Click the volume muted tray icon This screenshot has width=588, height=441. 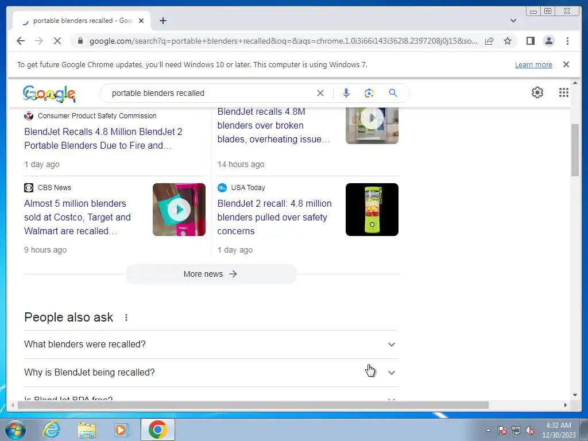pos(530,431)
